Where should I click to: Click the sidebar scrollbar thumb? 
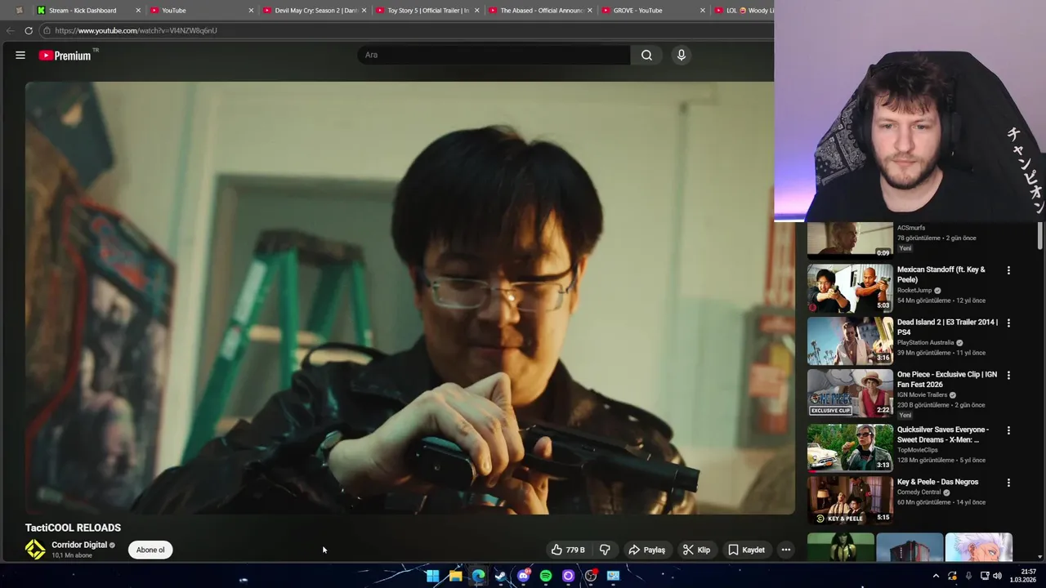(x=1040, y=236)
